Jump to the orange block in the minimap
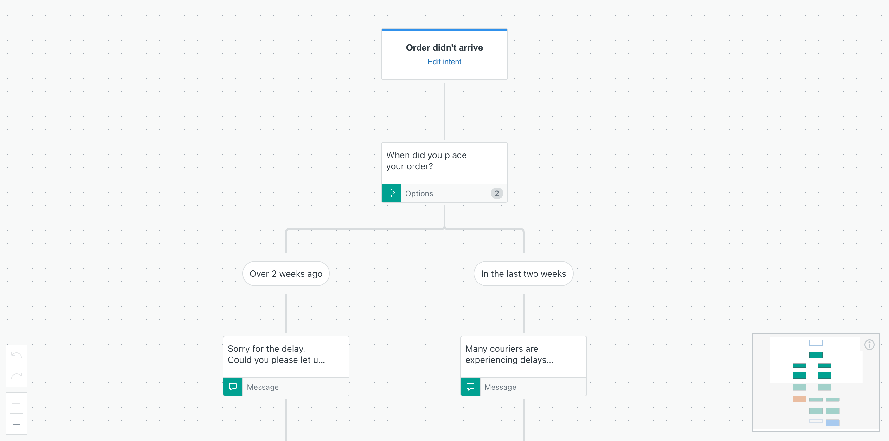The image size is (889, 441). point(799,399)
